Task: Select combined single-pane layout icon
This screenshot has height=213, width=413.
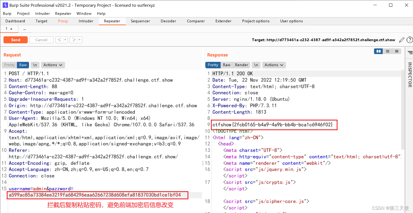Action: coord(397,51)
